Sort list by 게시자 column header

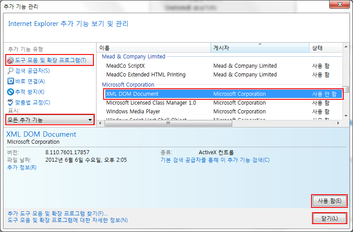[260, 48]
